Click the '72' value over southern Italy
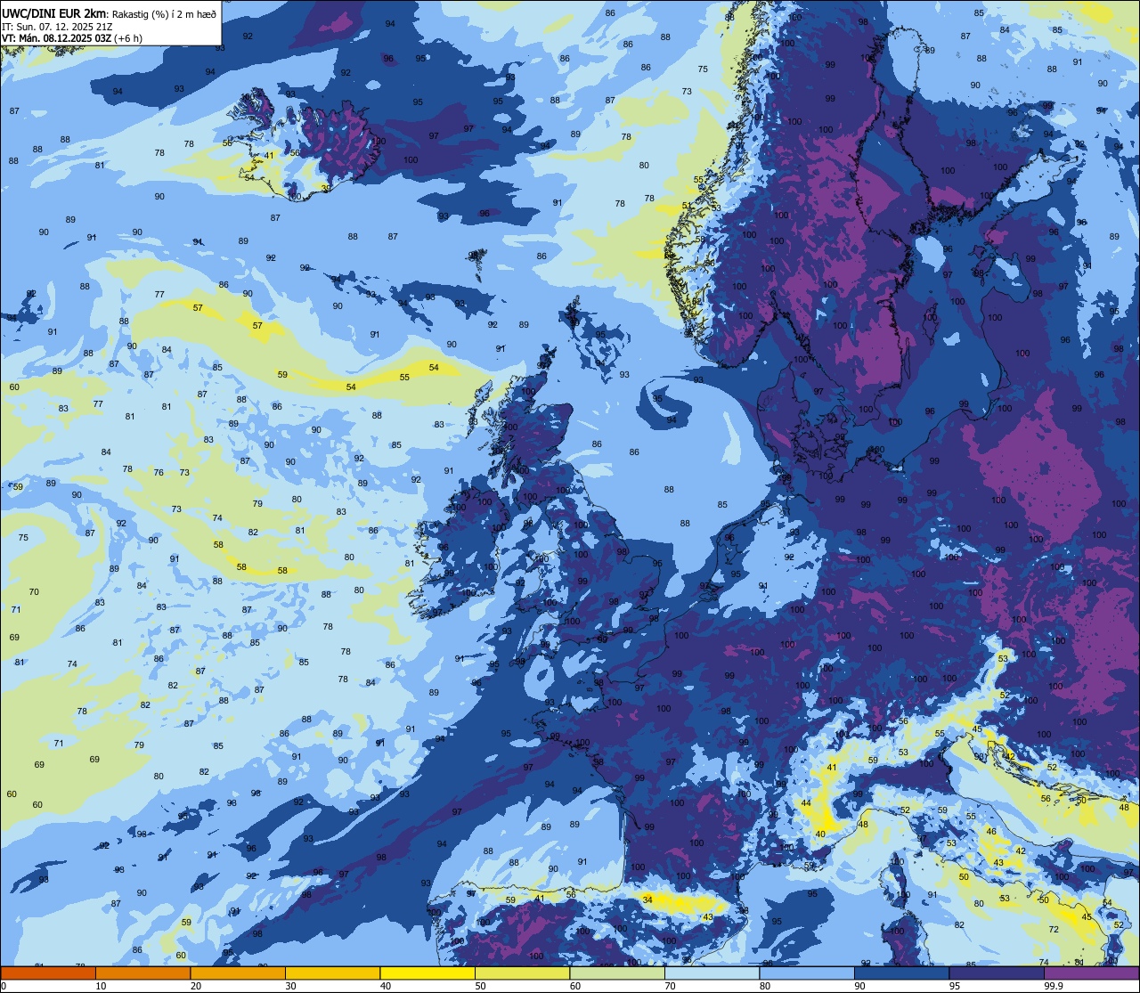 pos(1054,930)
